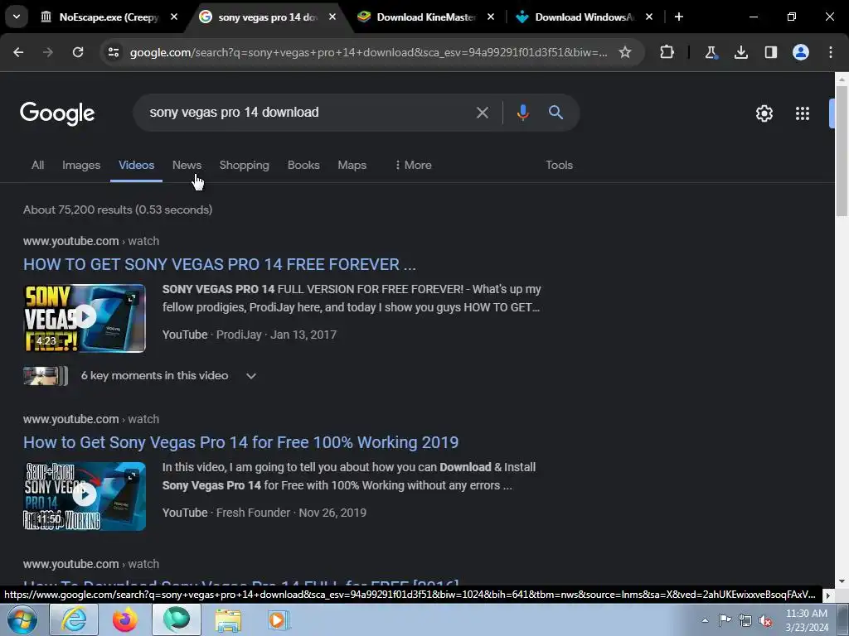Click the status bar scroll right arrow
The width and height of the screenshot is (849, 636).
point(827,595)
